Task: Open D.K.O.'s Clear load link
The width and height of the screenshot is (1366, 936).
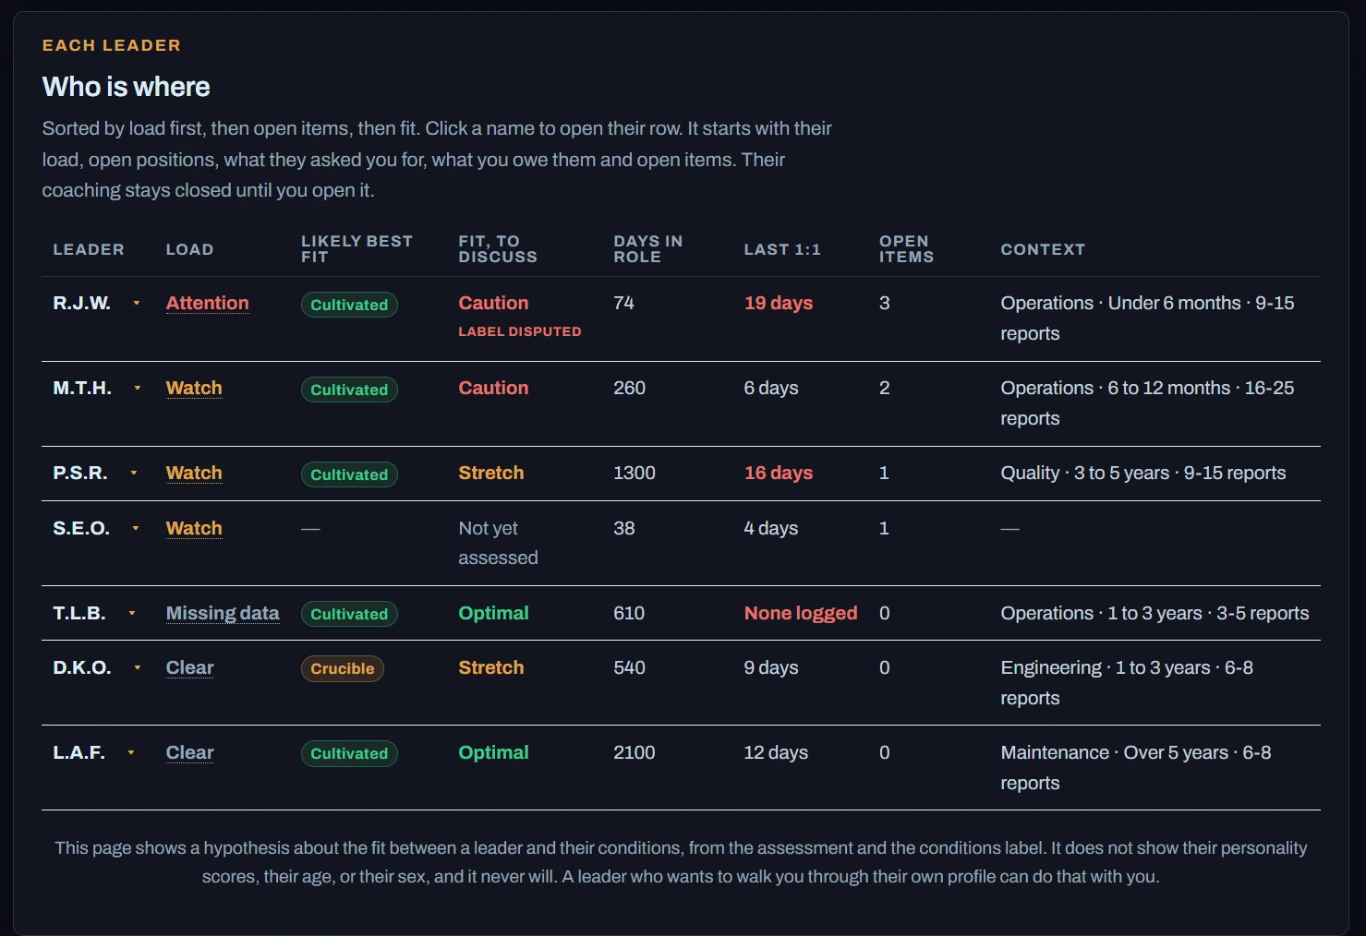Action: (189, 667)
